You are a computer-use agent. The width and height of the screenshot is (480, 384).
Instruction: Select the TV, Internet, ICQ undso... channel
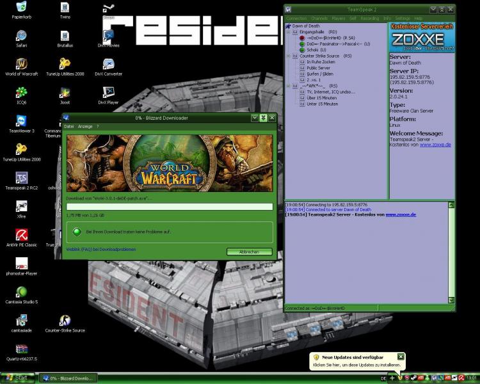tap(328, 92)
